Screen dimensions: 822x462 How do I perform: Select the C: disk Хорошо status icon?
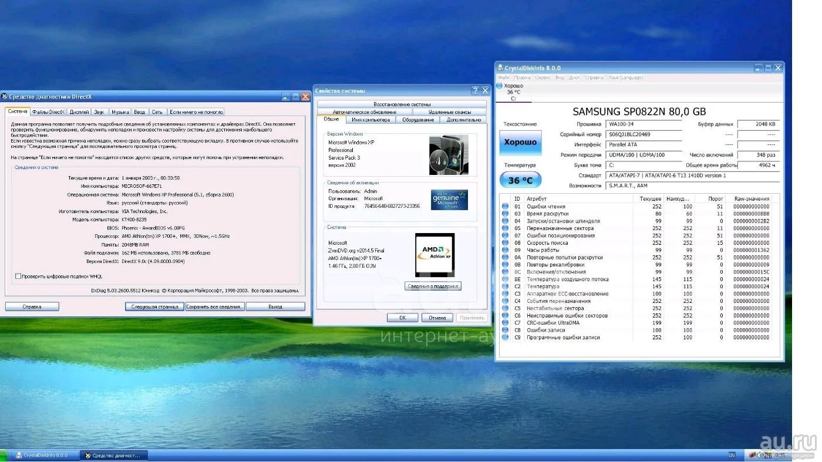tap(500, 86)
